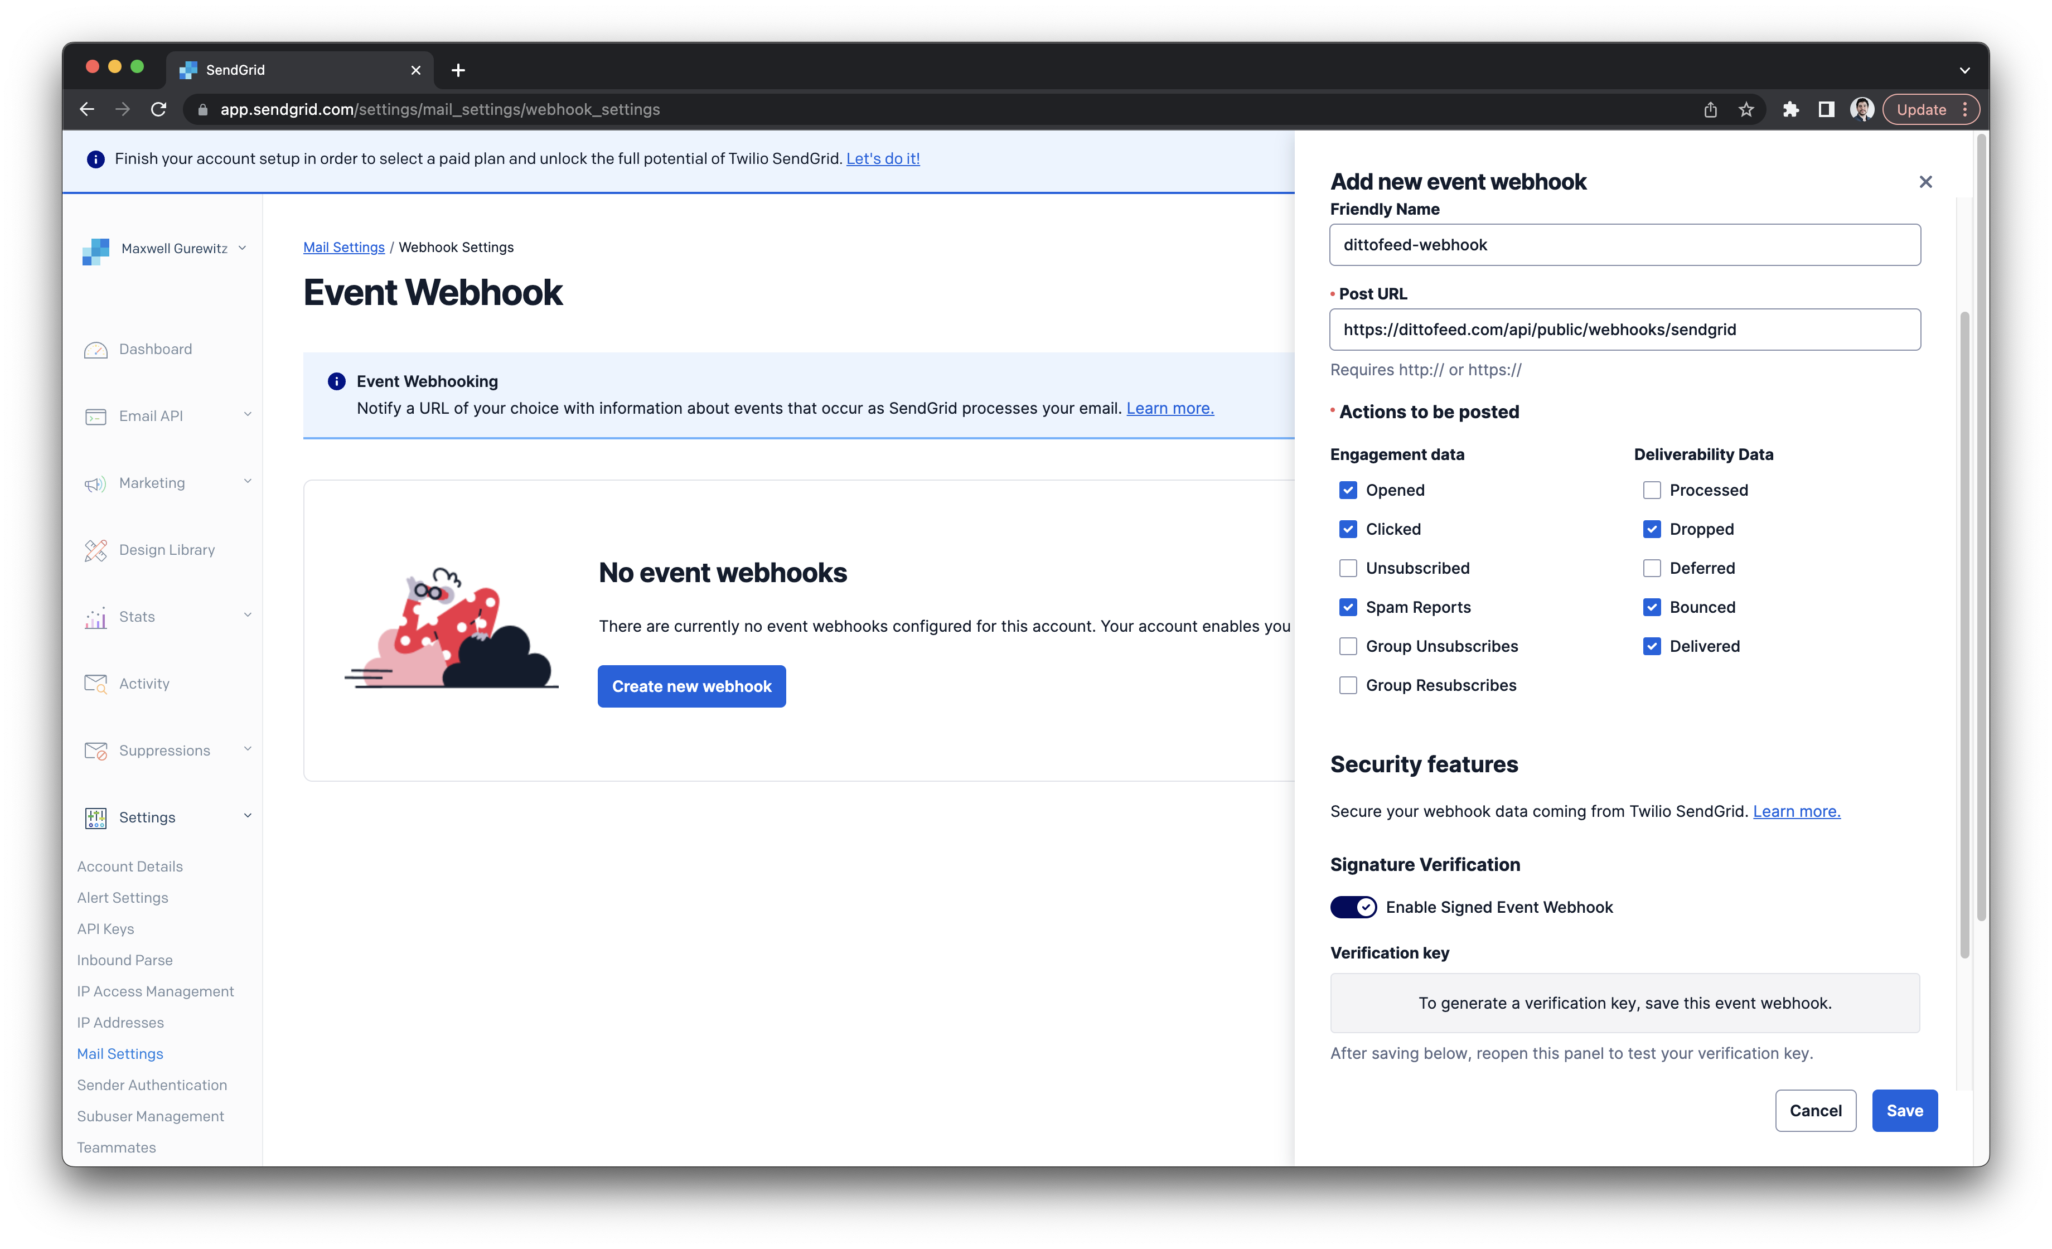Open API Keys page
This screenshot has width=2052, height=1249.
click(106, 930)
